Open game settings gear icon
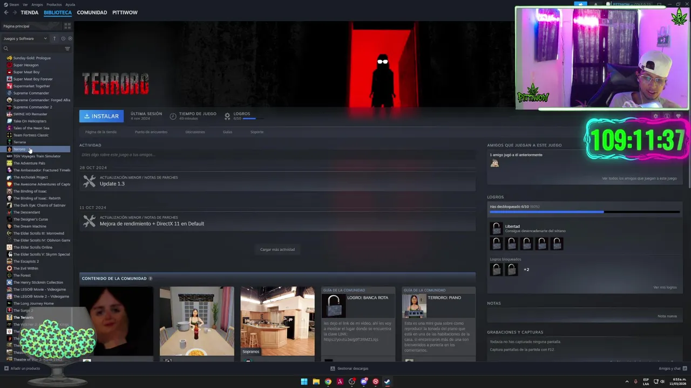Image resolution: width=691 pixels, height=388 pixels. pyautogui.click(x=655, y=116)
